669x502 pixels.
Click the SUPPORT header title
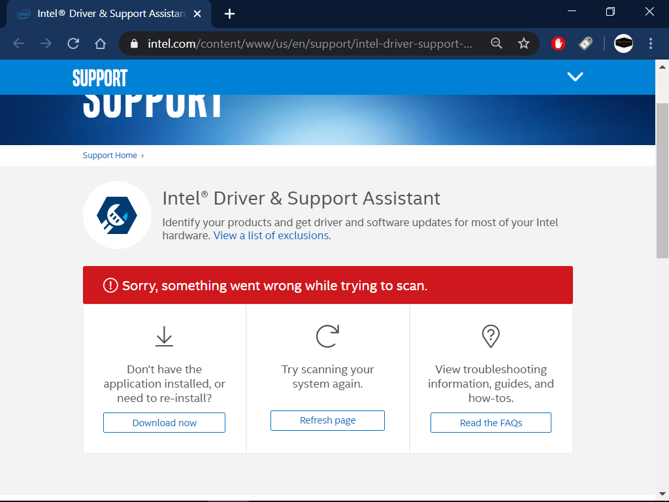coord(100,78)
